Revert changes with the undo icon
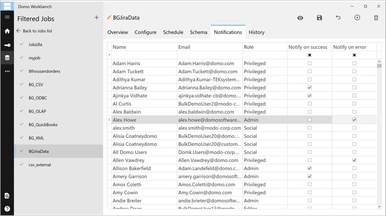 (338, 18)
